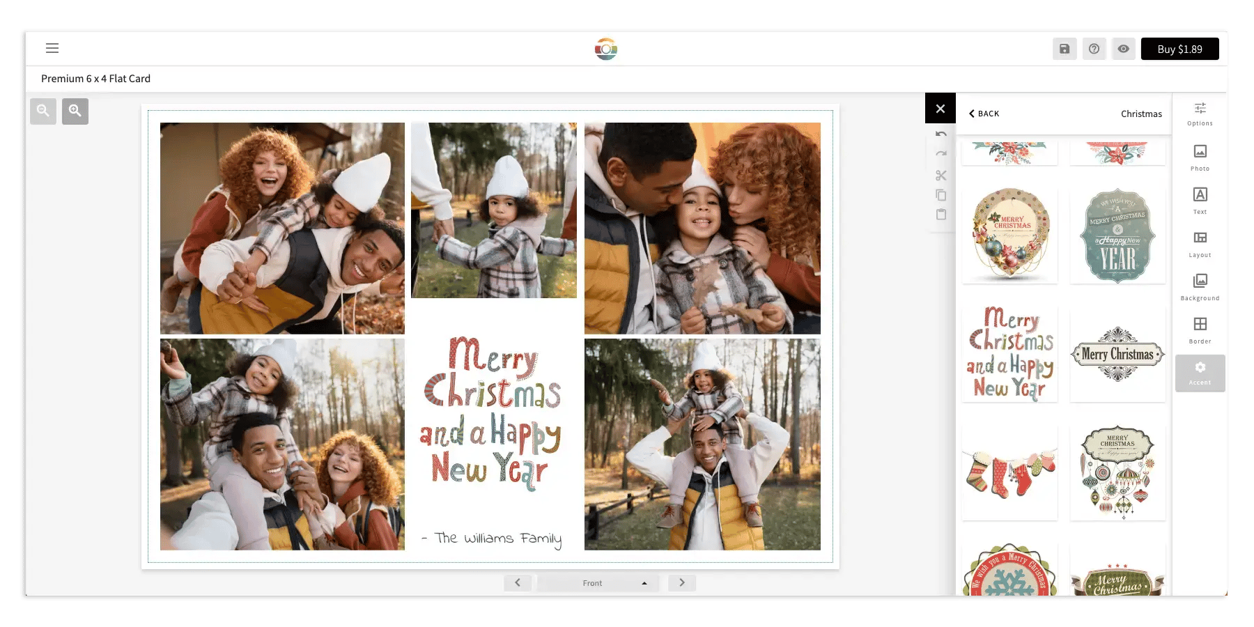Viewport: 1254px width, 627px height.
Task: Open the Photo panel
Action: pyautogui.click(x=1200, y=157)
